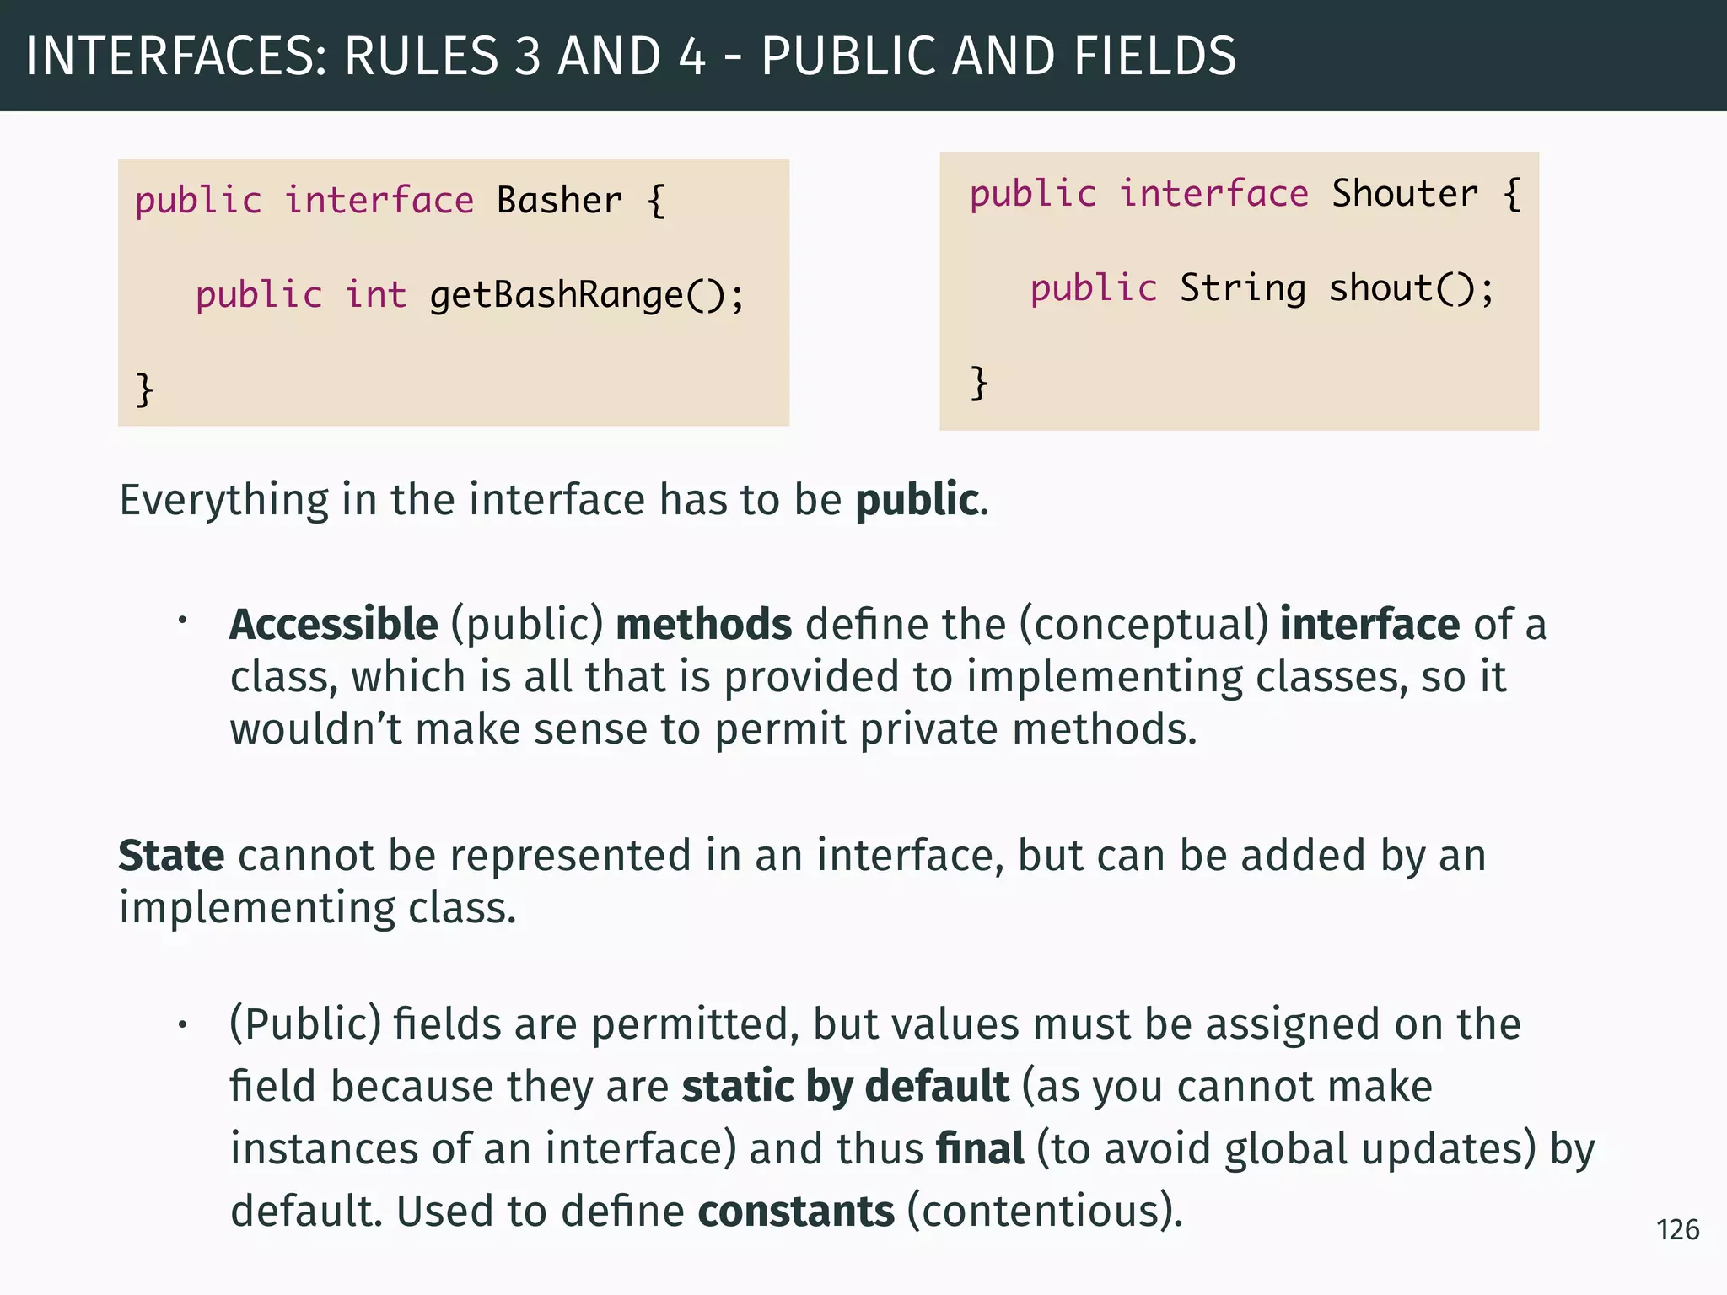Click the closing brace of Shouter block
1727x1295 pixels.
pyautogui.click(x=978, y=383)
